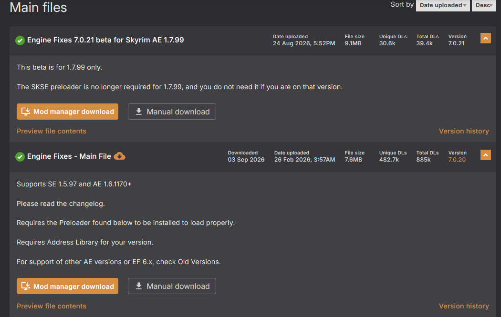
Task: Click the unique downloads value 482.7k
Action: pyautogui.click(x=389, y=160)
